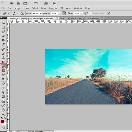Select the Eraser tool in toolbox
The height and width of the screenshot is (132, 132).
coord(3,66)
